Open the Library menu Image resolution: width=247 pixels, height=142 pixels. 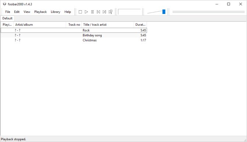pyautogui.click(x=56, y=12)
